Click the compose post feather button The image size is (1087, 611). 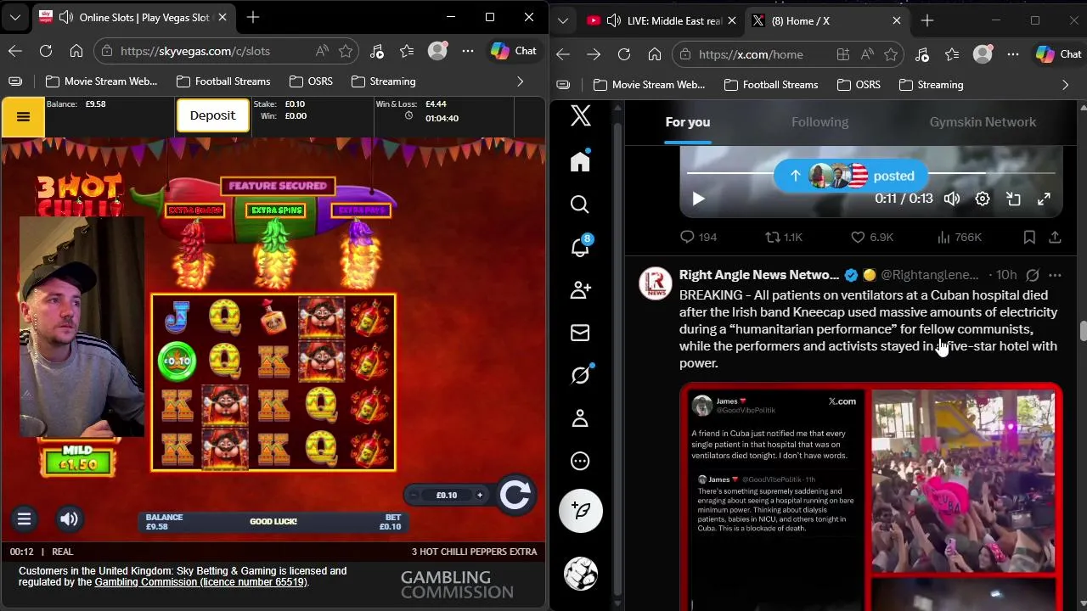coord(581,511)
